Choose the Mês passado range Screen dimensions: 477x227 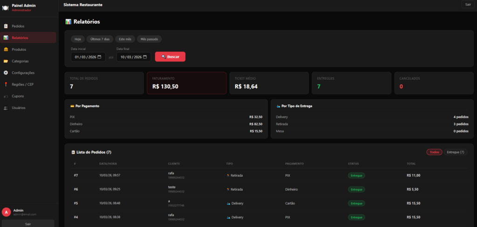point(149,39)
